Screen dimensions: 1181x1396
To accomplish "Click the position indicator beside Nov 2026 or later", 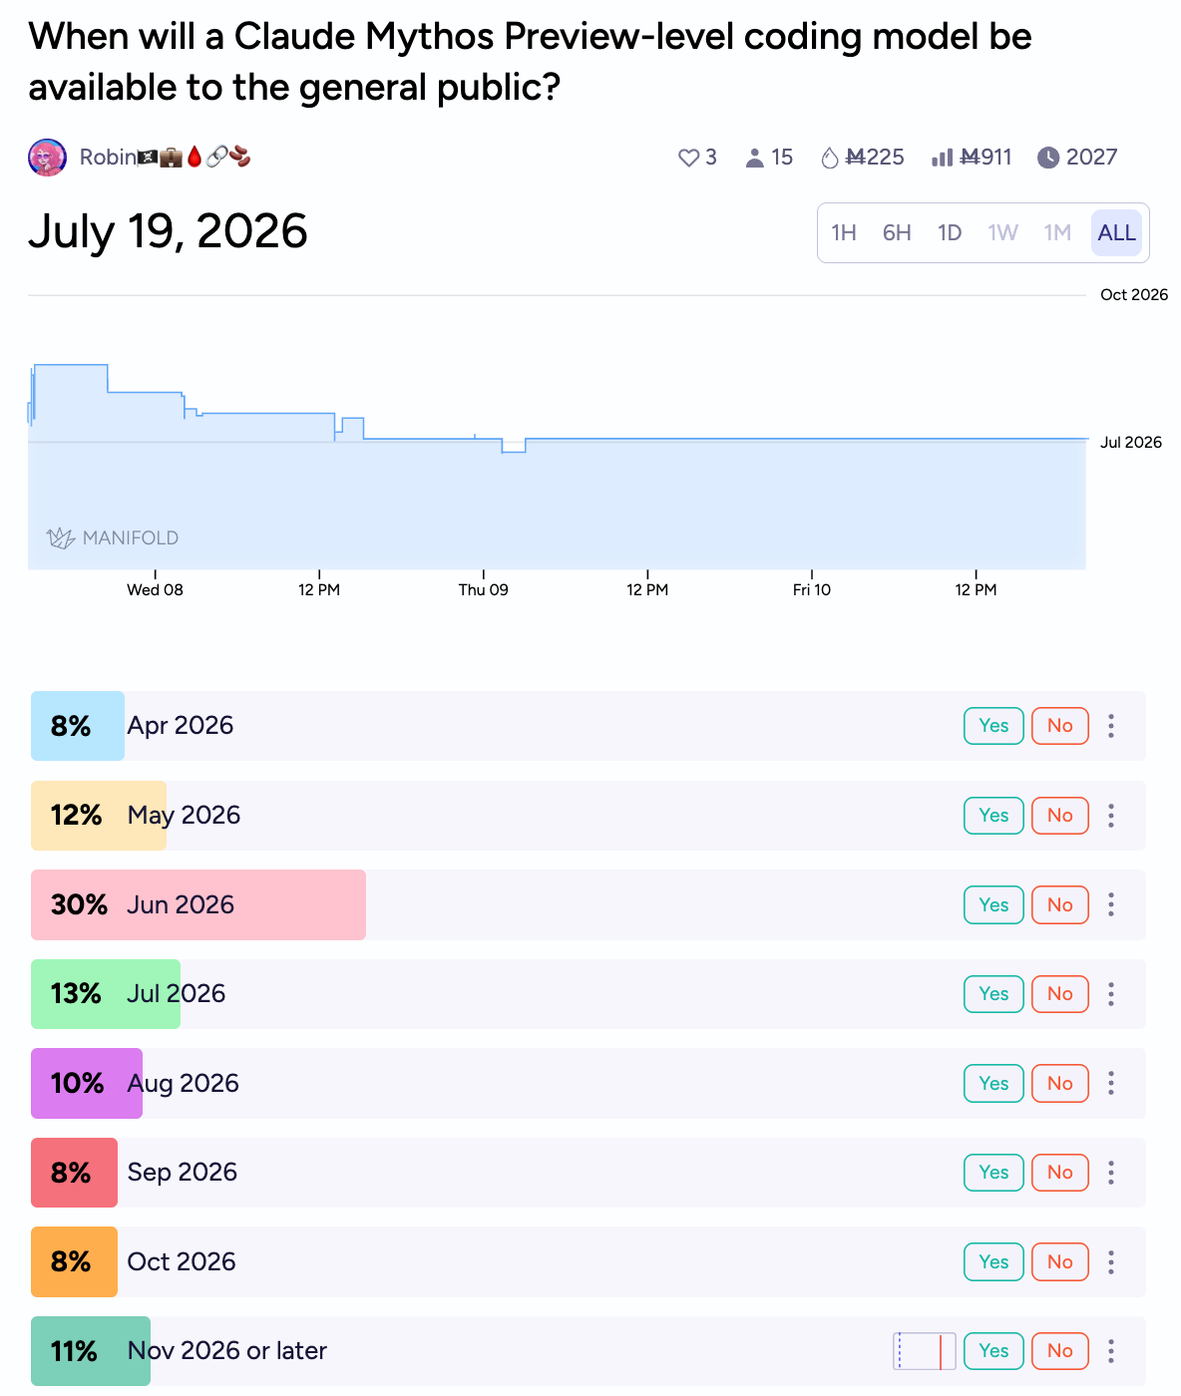I will point(925,1351).
